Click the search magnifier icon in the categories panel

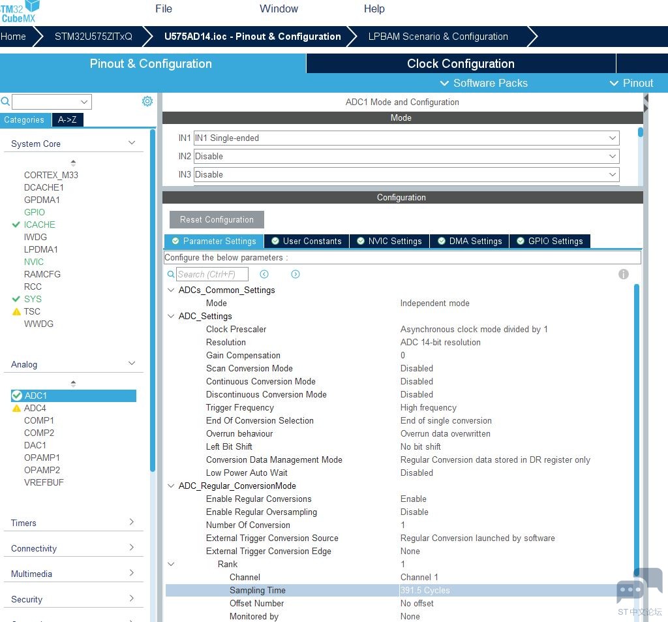pyautogui.click(x=5, y=101)
